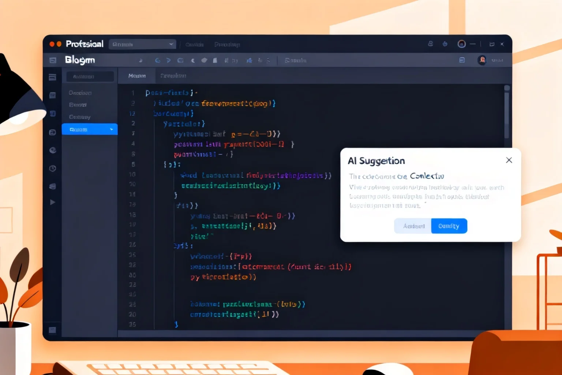
Task: Click the search field in sidebar panel
Action: click(90, 77)
